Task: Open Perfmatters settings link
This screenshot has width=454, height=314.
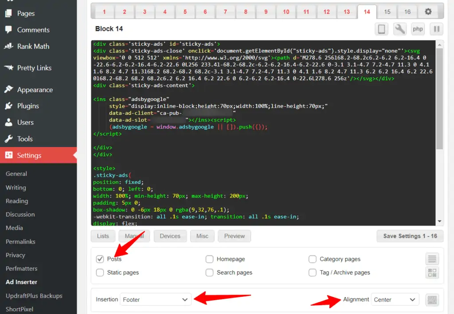Action: pyautogui.click(x=21, y=268)
